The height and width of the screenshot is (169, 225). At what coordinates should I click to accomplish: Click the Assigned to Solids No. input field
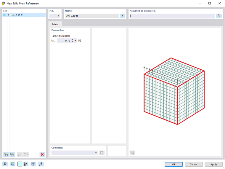click(172, 16)
